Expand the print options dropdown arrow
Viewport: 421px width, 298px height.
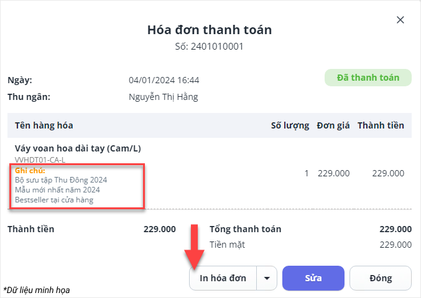point(267,278)
